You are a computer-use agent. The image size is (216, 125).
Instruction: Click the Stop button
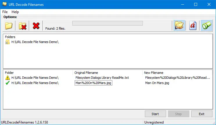[x=178, y=114]
